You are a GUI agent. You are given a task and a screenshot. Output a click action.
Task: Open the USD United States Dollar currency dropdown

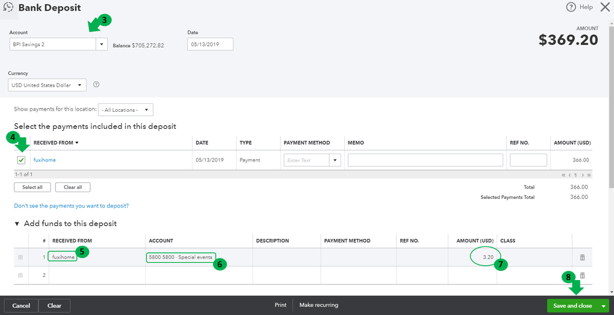coord(47,85)
